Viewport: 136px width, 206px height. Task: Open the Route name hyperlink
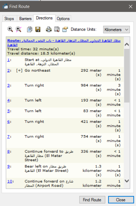(x=64, y=43)
